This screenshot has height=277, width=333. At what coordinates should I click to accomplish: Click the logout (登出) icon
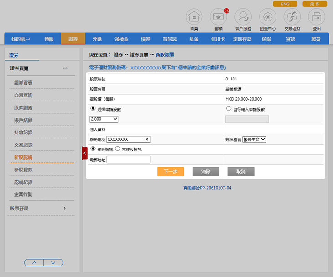click(317, 17)
